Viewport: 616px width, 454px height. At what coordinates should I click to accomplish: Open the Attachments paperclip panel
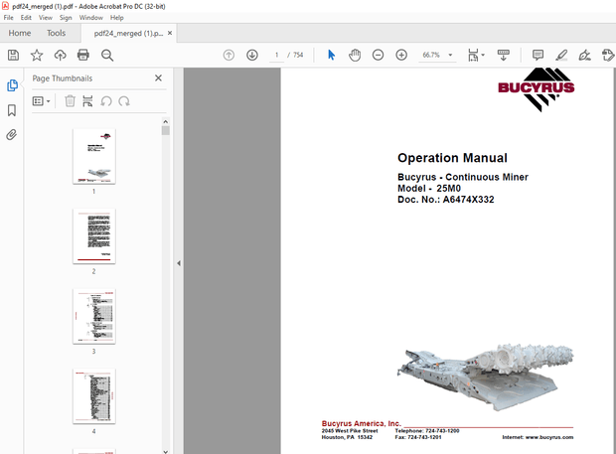pos(12,134)
